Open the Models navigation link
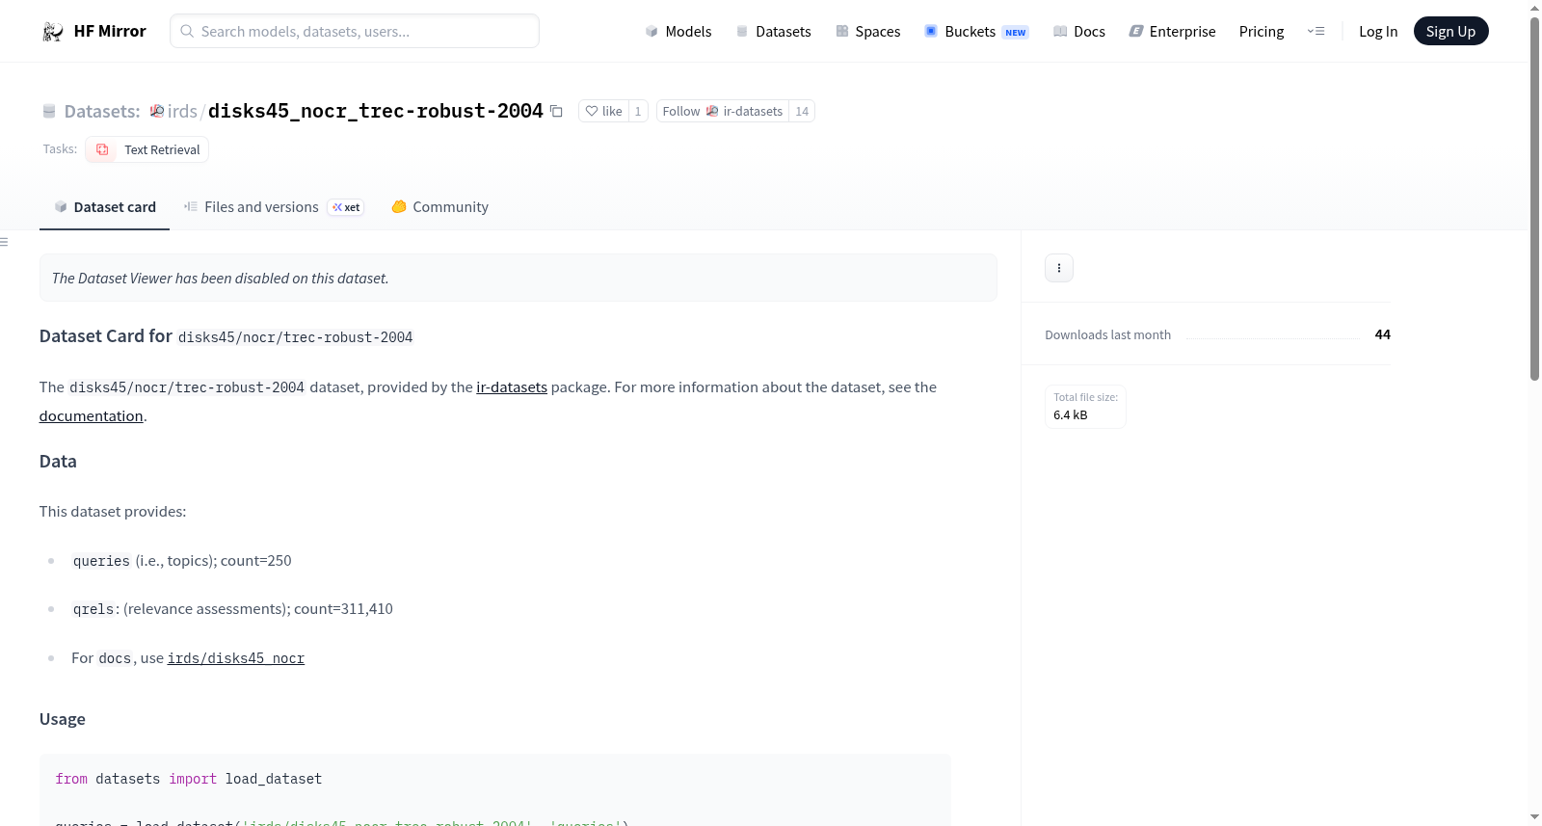1542x826 pixels. 678,32
